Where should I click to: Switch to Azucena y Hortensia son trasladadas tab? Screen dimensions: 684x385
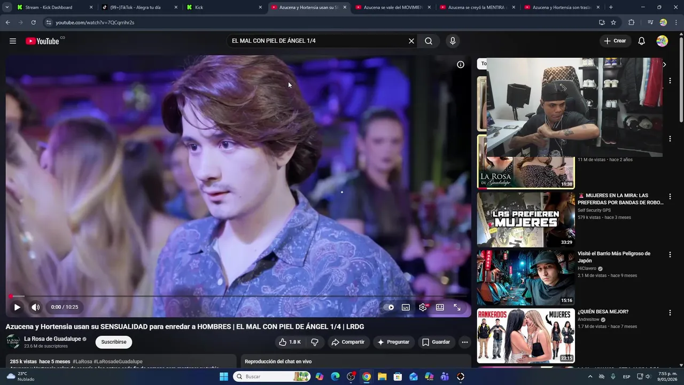[x=562, y=7]
